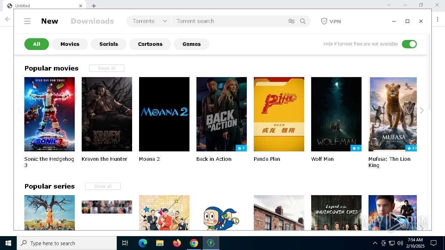Open the tree and doll series poster
Screen dimensions: 445x250
coord(49,212)
